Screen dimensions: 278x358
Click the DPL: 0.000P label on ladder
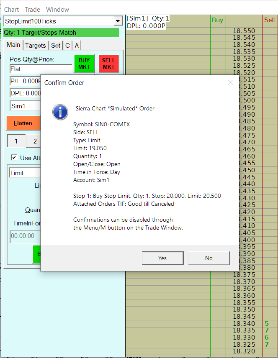(146, 26)
